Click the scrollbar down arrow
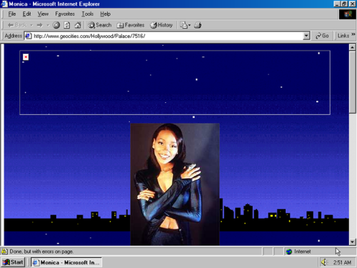This screenshot has width=357, height=268. tap(352, 242)
